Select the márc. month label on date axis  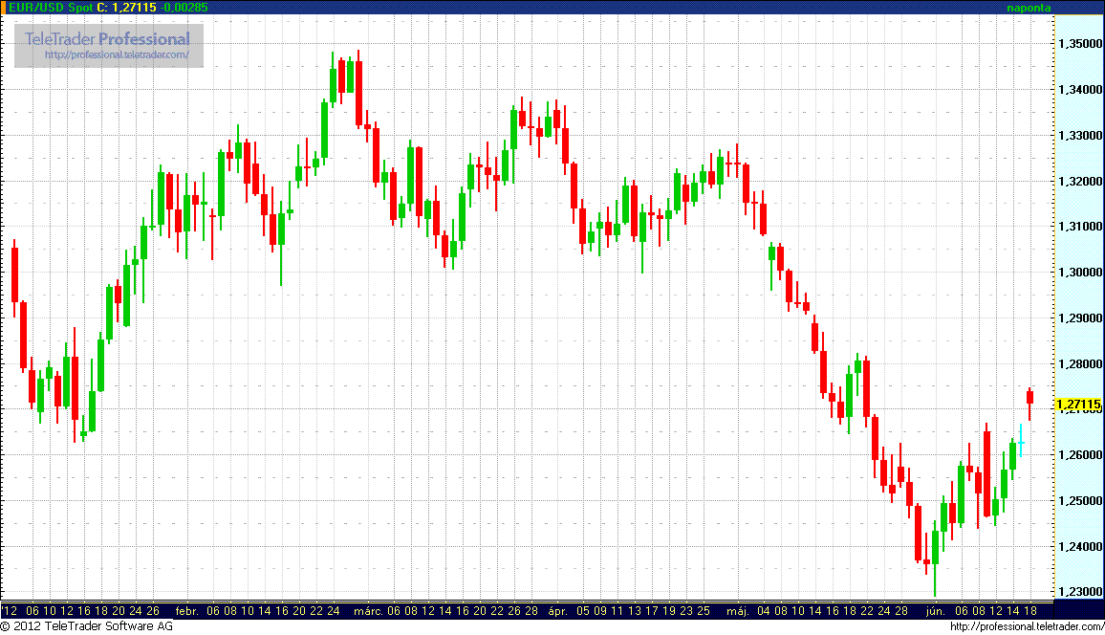[368, 611]
